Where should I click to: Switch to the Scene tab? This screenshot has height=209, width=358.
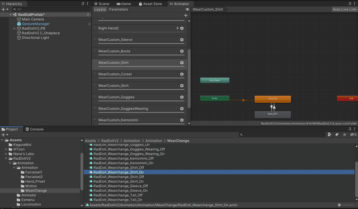tap(102, 4)
